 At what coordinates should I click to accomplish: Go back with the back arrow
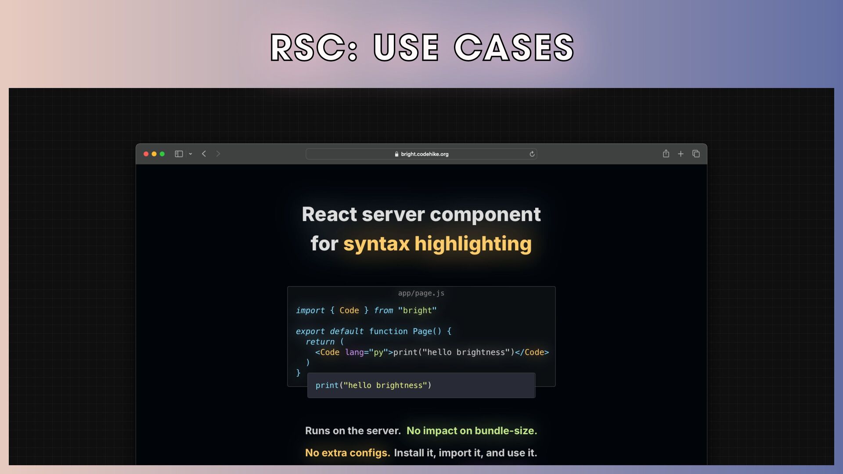tap(204, 154)
